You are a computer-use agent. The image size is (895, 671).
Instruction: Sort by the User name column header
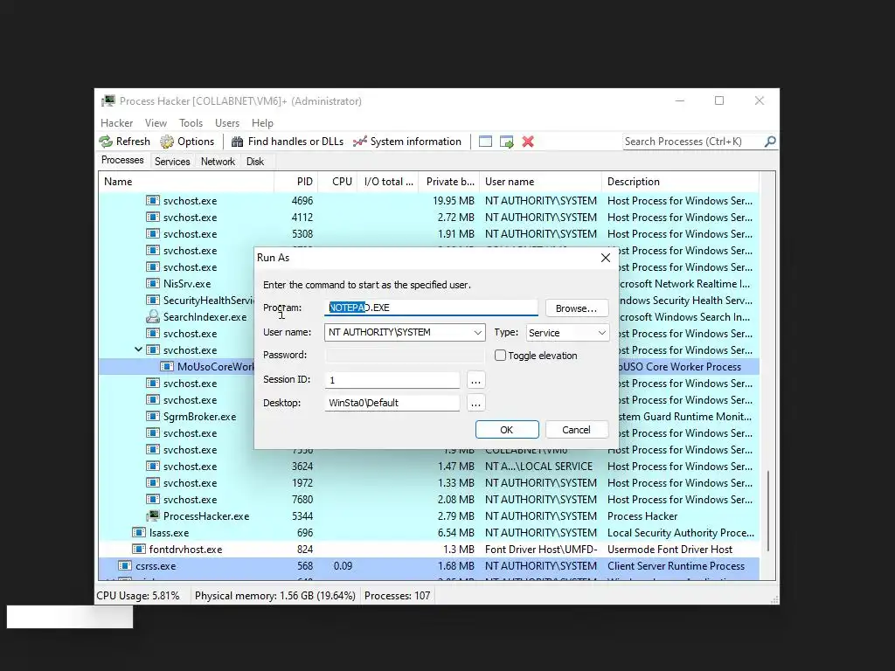coord(540,182)
